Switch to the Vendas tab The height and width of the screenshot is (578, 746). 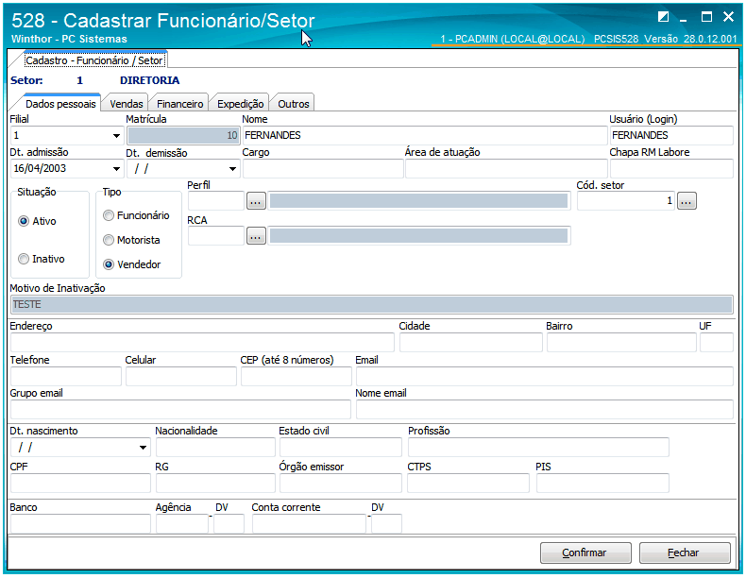(127, 104)
